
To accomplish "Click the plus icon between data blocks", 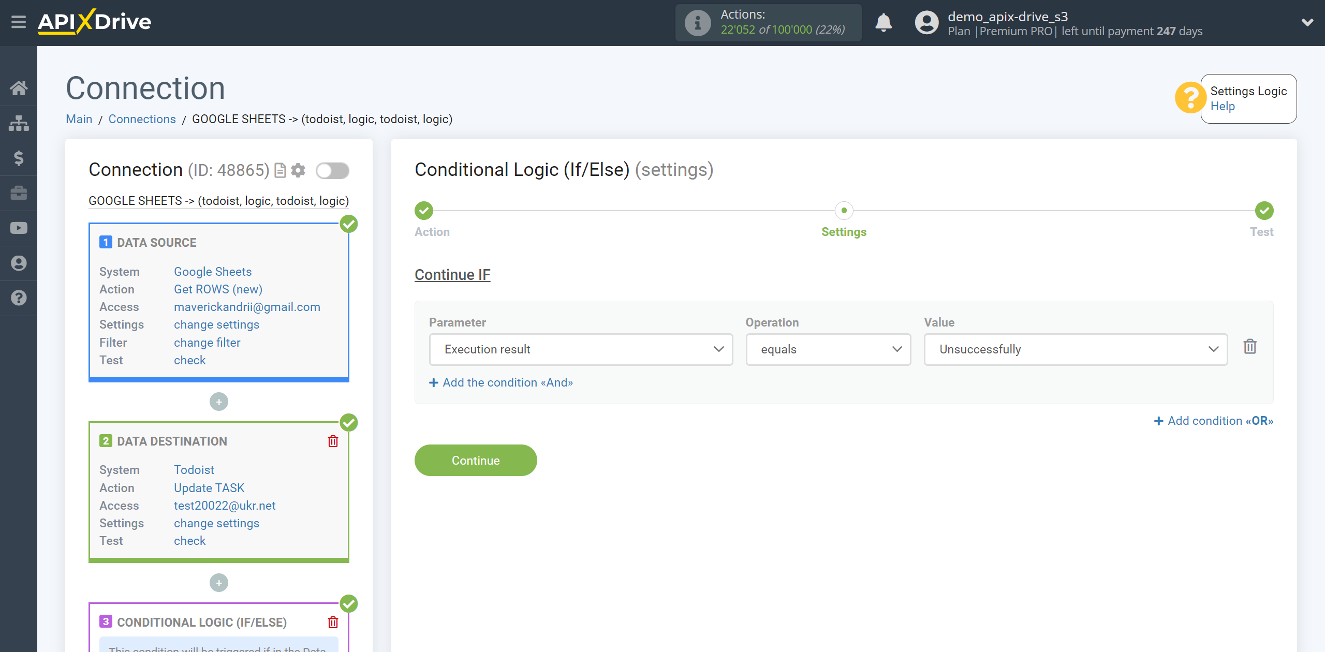I will pos(219,401).
